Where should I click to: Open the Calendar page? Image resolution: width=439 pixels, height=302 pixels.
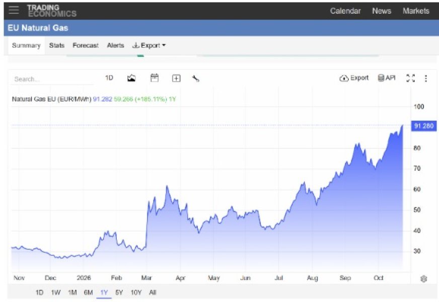pos(345,11)
